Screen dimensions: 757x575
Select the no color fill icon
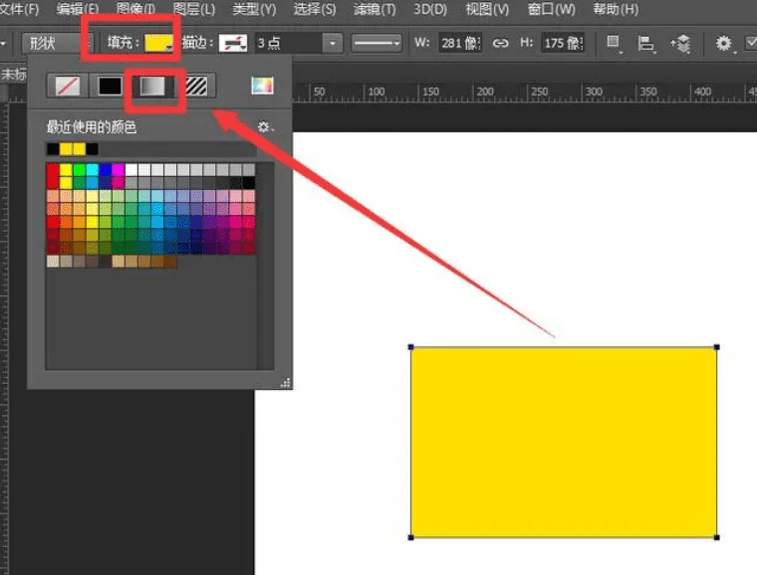pyautogui.click(x=68, y=87)
